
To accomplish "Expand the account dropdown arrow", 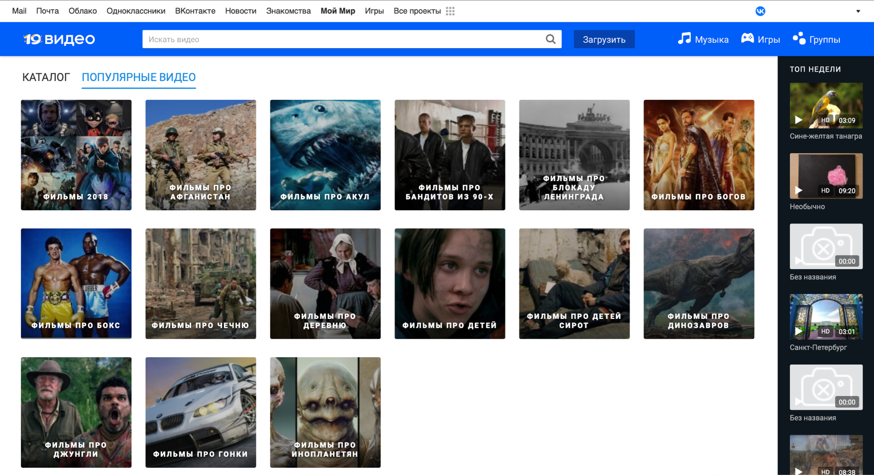I will coord(858,11).
